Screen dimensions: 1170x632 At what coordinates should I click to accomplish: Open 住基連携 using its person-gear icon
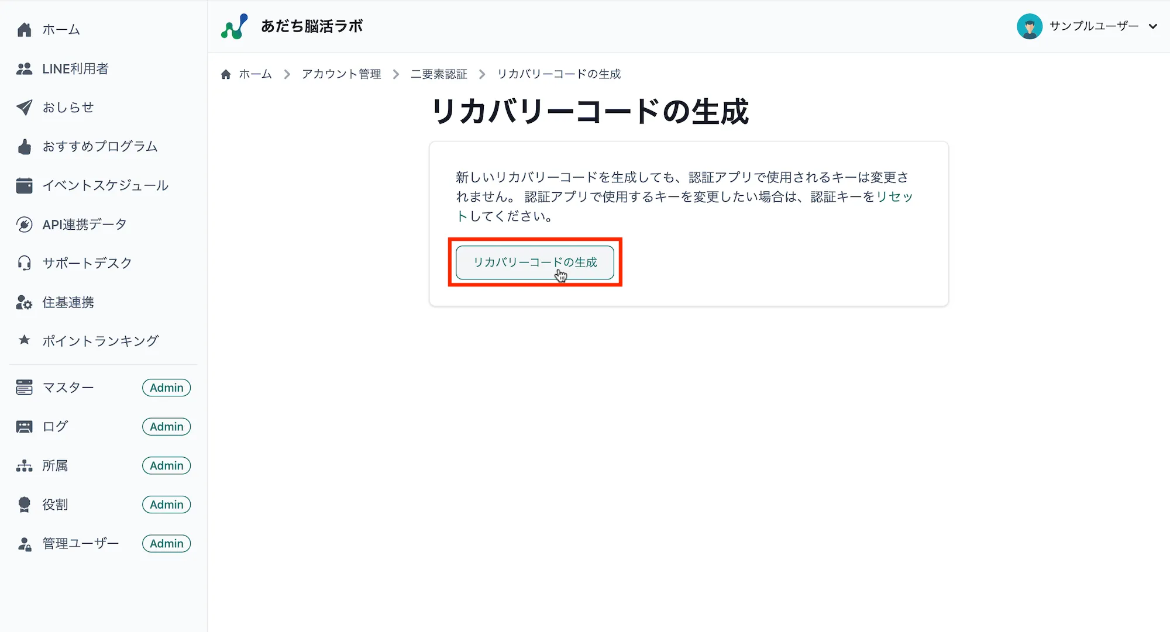pyautogui.click(x=25, y=302)
